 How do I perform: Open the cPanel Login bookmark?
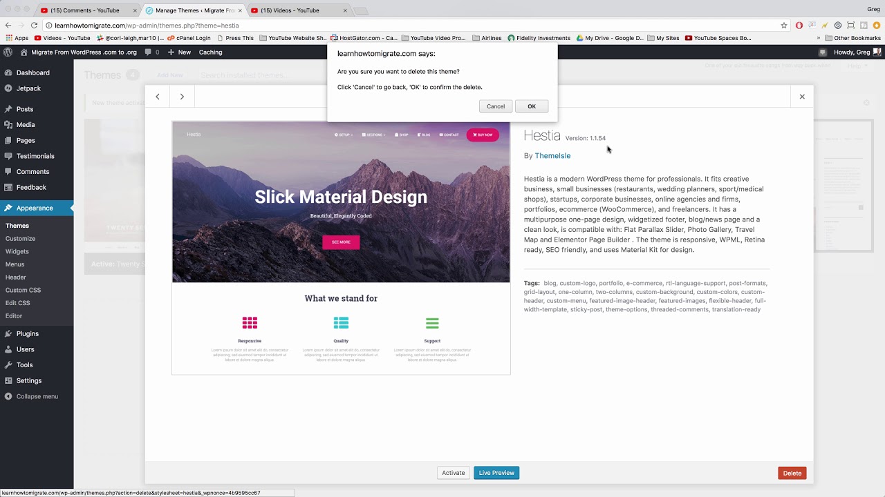click(x=189, y=38)
